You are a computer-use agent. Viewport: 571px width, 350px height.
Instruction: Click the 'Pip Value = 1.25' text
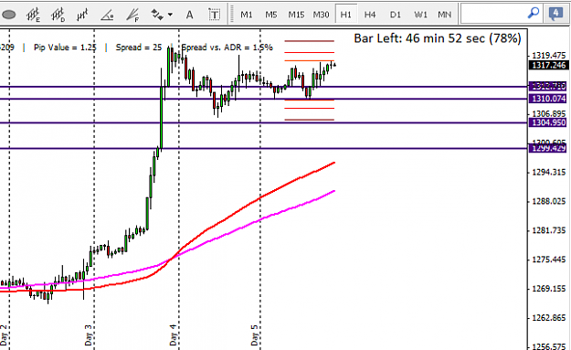tap(65, 48)
